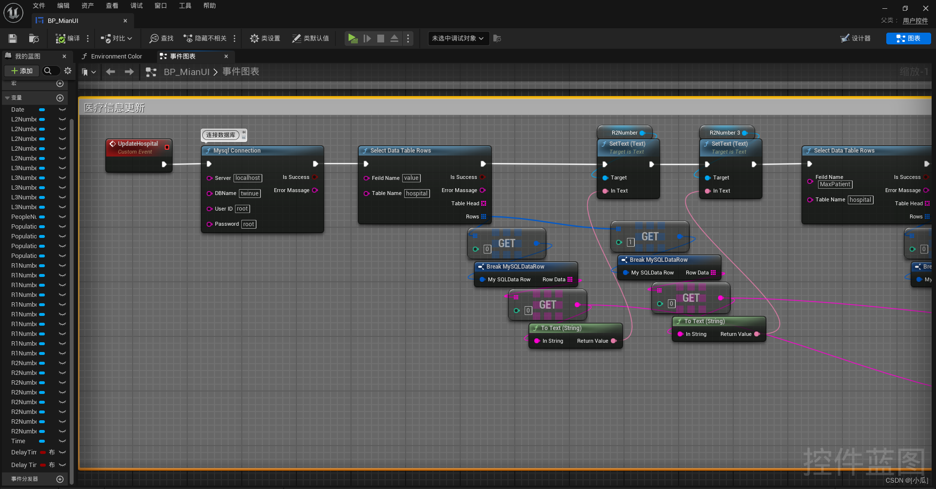Open the bookmarks dropdown in graph
Image resolution: width=936 pixels, height=489 pixels.
click(x=89, y=72)
